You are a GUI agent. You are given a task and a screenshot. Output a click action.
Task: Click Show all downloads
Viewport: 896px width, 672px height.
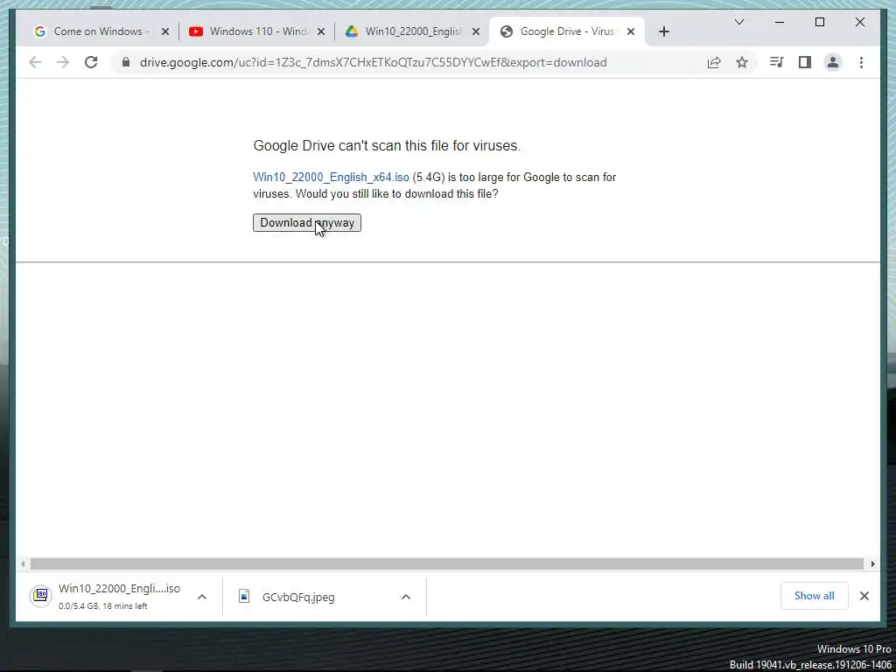(815, 596)
